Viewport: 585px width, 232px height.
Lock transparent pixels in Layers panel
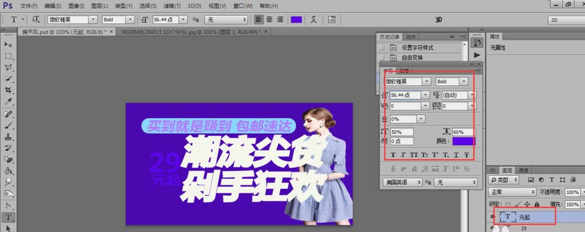click(x=508, y=205)
